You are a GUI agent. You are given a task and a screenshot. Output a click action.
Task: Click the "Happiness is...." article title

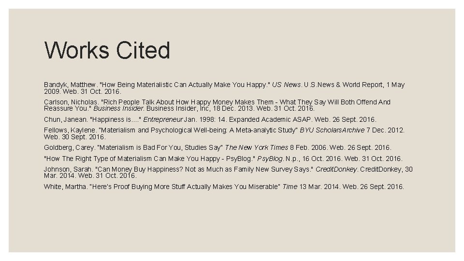[116, 119]
